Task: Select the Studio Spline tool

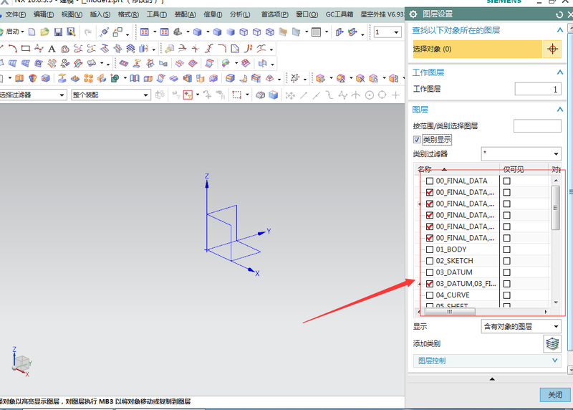Action: point(39,48)
